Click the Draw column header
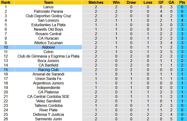Screen dimensions: 187x121 click(131, 2)
